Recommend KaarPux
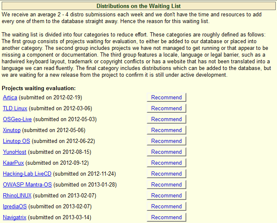This screenshot has width=277, height=223. [x=166, y=163]
